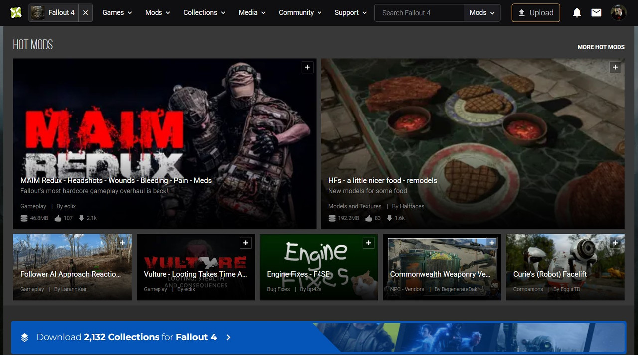Open the Halffaces author link
The width and height of the screenshot is (638, 355).
412,206
